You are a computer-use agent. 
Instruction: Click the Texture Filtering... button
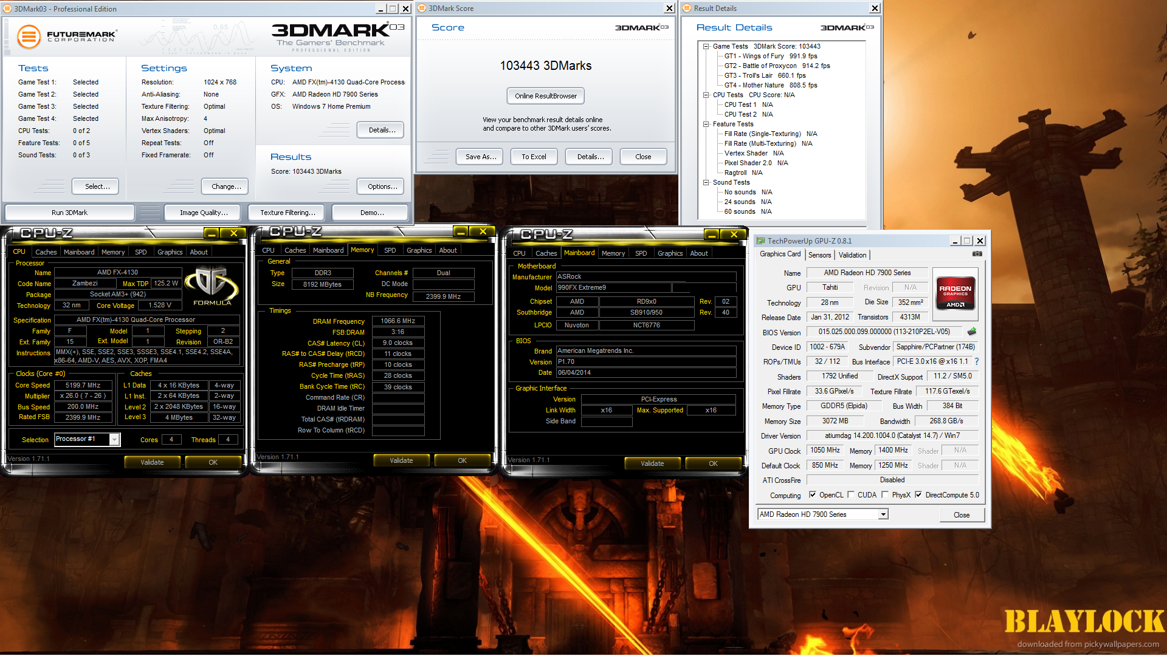tap(287, 213)
